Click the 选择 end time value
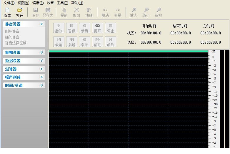Viewport: 230px width, 154px height. click(181, 42)
